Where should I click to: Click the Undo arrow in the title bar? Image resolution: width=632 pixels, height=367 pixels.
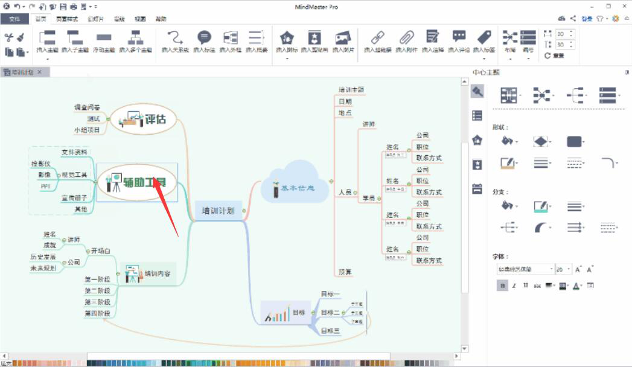18,7
